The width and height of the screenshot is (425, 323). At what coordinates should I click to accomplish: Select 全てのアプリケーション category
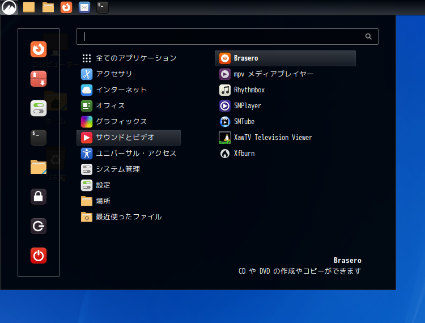click(129, 58)
